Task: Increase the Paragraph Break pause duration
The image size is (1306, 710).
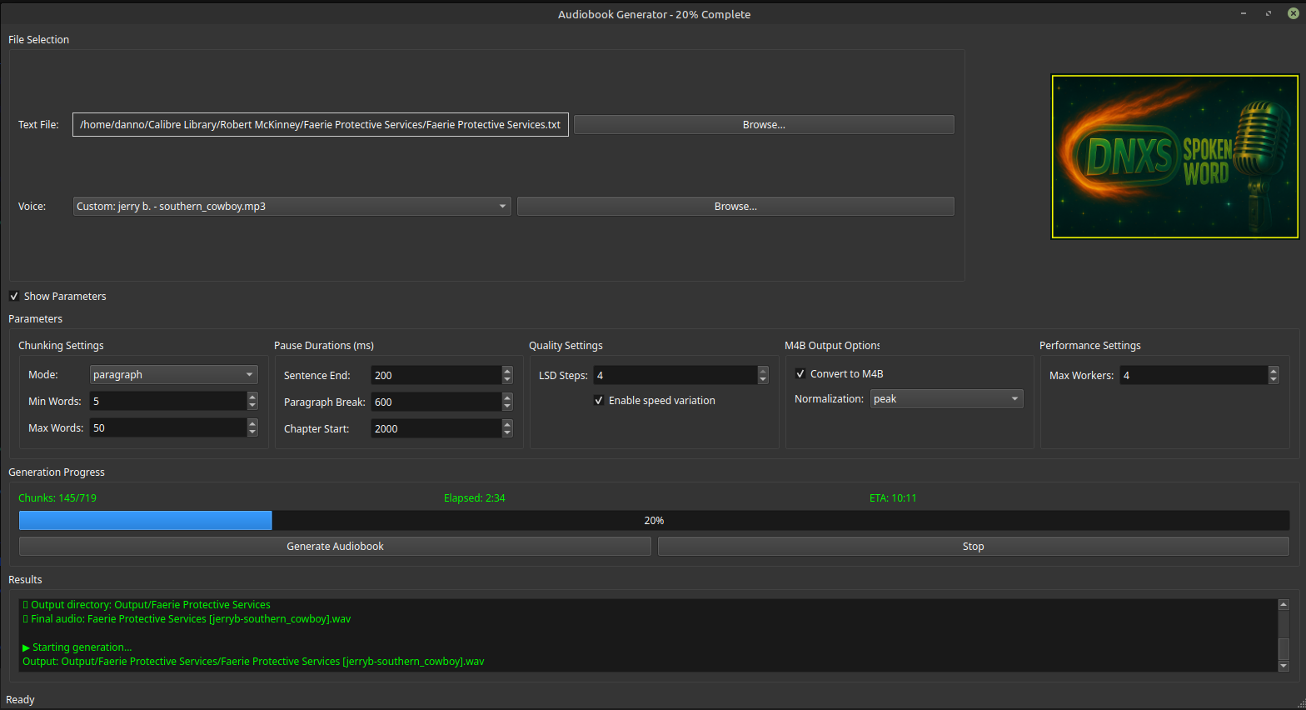Action: [507, 397]
